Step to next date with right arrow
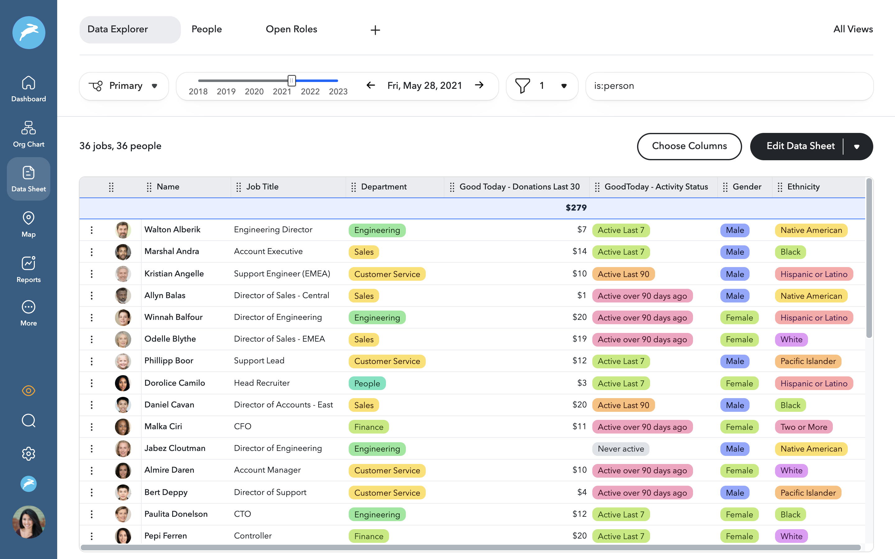This screenshot has width=895, height=559. [479, 85]
